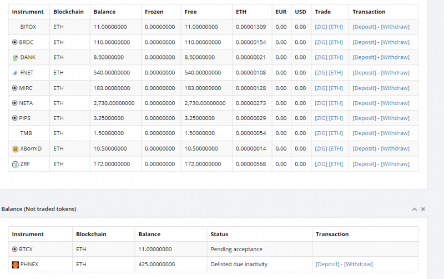Close the Not traded tokens panel
This screenshot has height=279, width=444.
click(x=423, y=209)
